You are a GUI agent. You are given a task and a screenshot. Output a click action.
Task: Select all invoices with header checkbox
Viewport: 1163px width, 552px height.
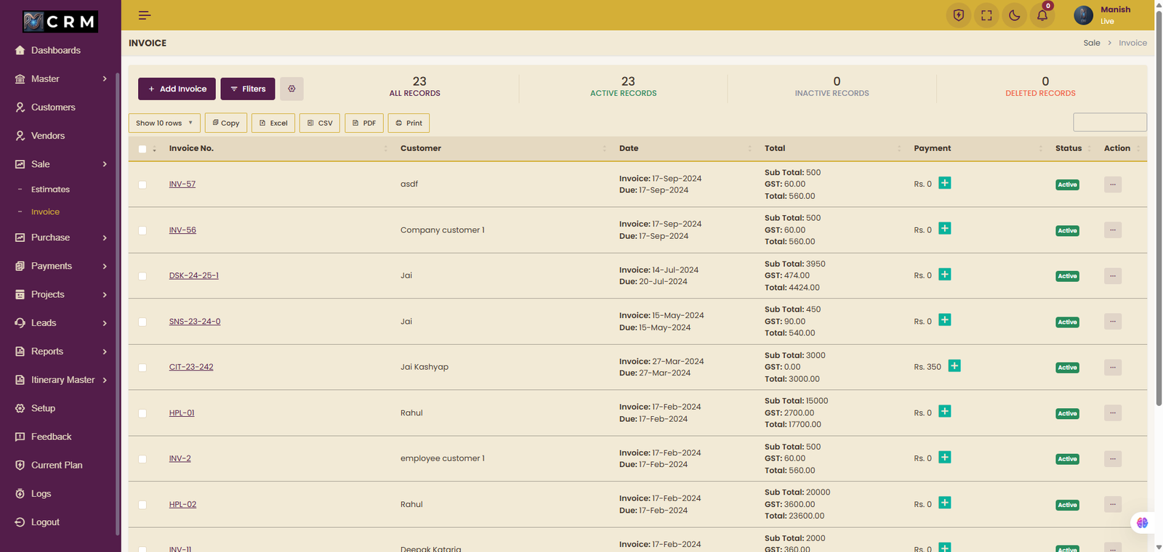pyautogui.click(x=142, y=149)
